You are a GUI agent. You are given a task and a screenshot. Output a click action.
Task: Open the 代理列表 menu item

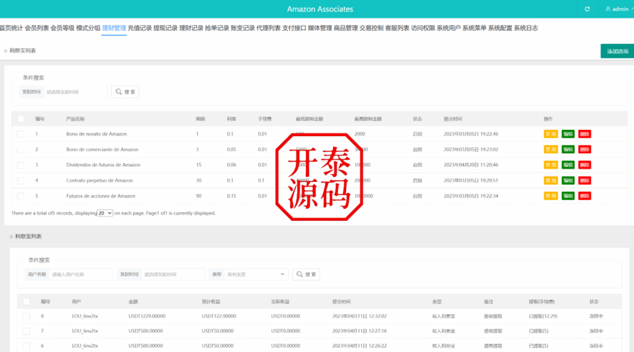coord(269,28)
